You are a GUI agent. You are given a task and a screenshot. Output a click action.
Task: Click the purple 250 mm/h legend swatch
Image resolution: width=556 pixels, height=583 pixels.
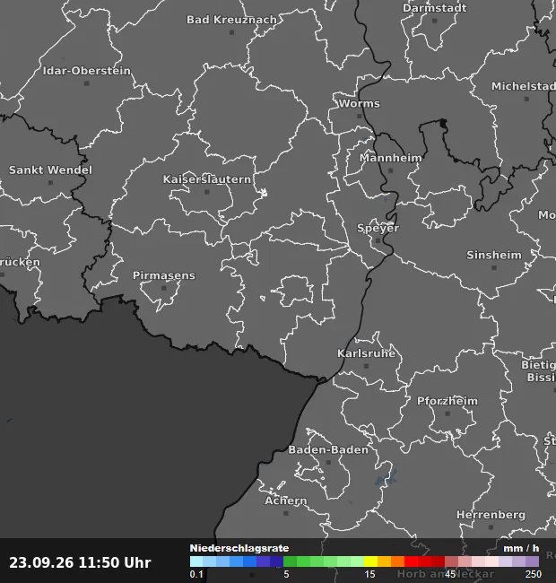pos(532,561)
